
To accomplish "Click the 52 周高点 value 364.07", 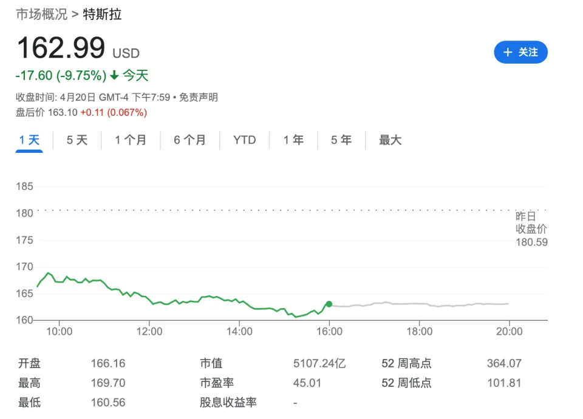I will coord(503,363).
